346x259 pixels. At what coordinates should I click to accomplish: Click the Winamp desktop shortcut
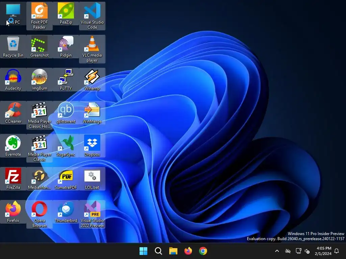point(92,80)
